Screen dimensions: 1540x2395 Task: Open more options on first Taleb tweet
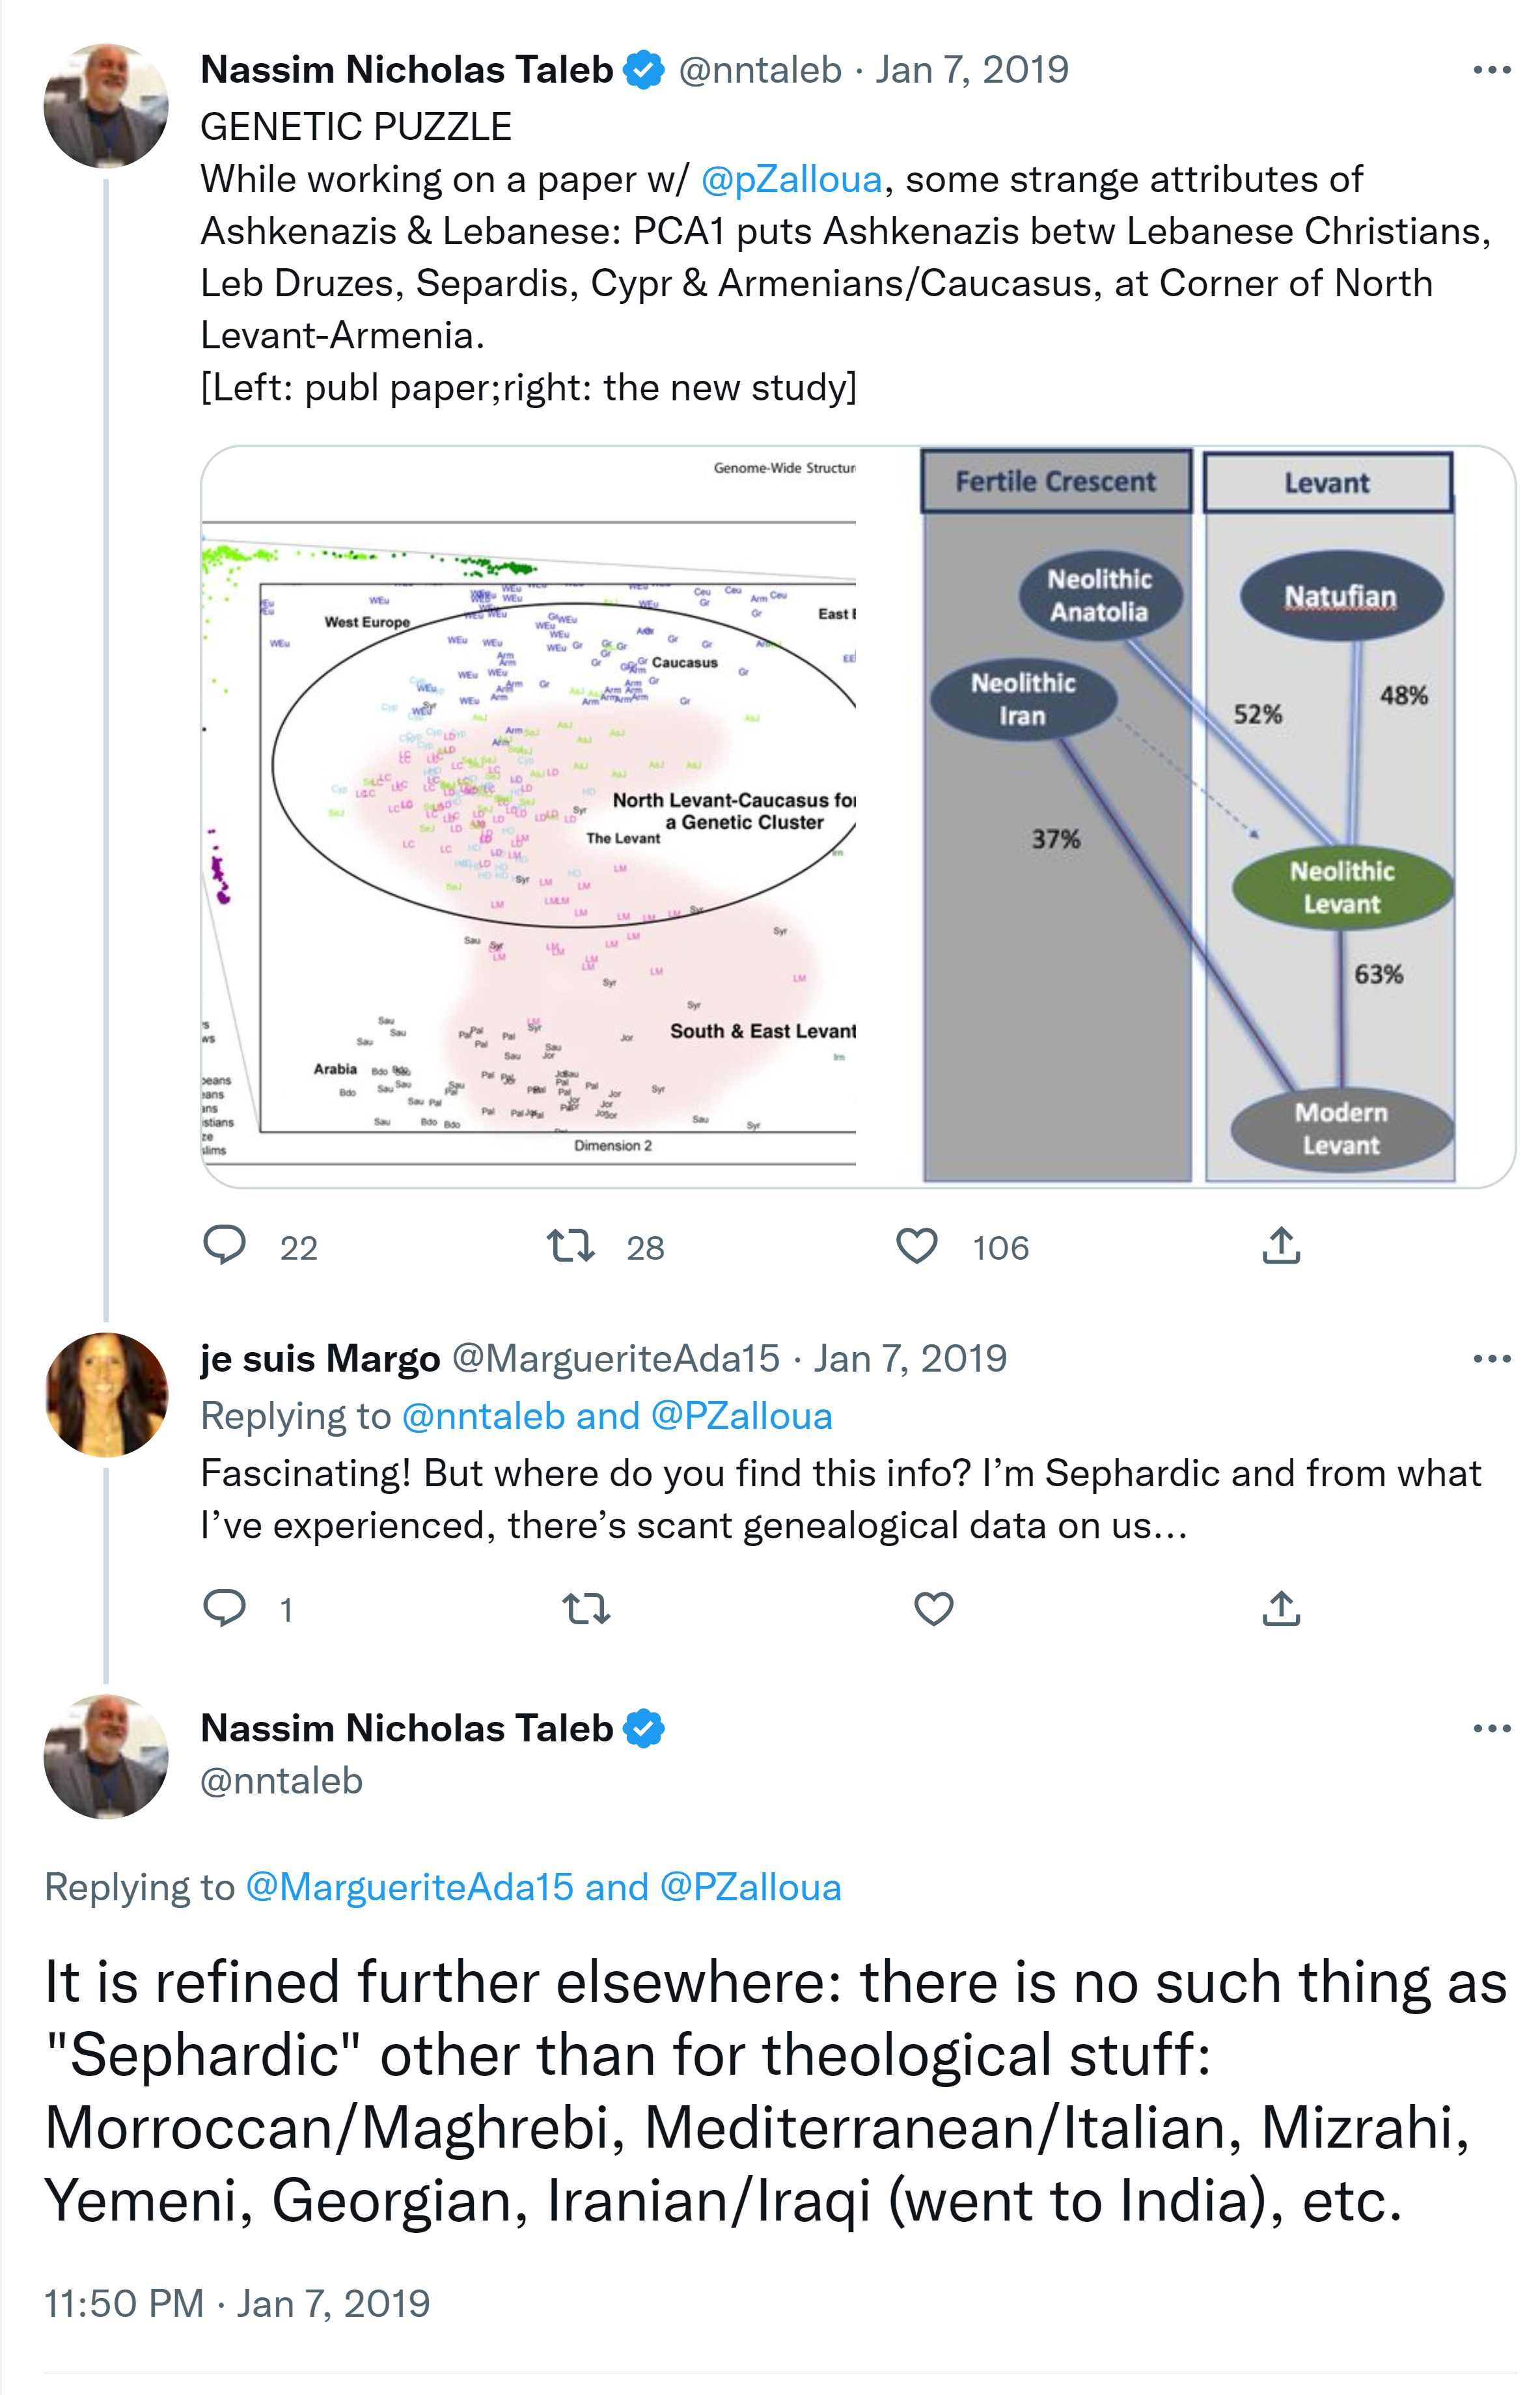(1491, 70)
